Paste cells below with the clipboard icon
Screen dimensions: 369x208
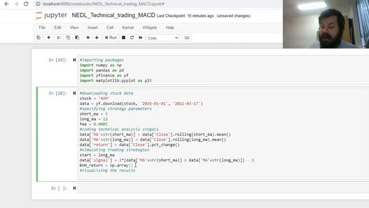(x=77, y=38)
